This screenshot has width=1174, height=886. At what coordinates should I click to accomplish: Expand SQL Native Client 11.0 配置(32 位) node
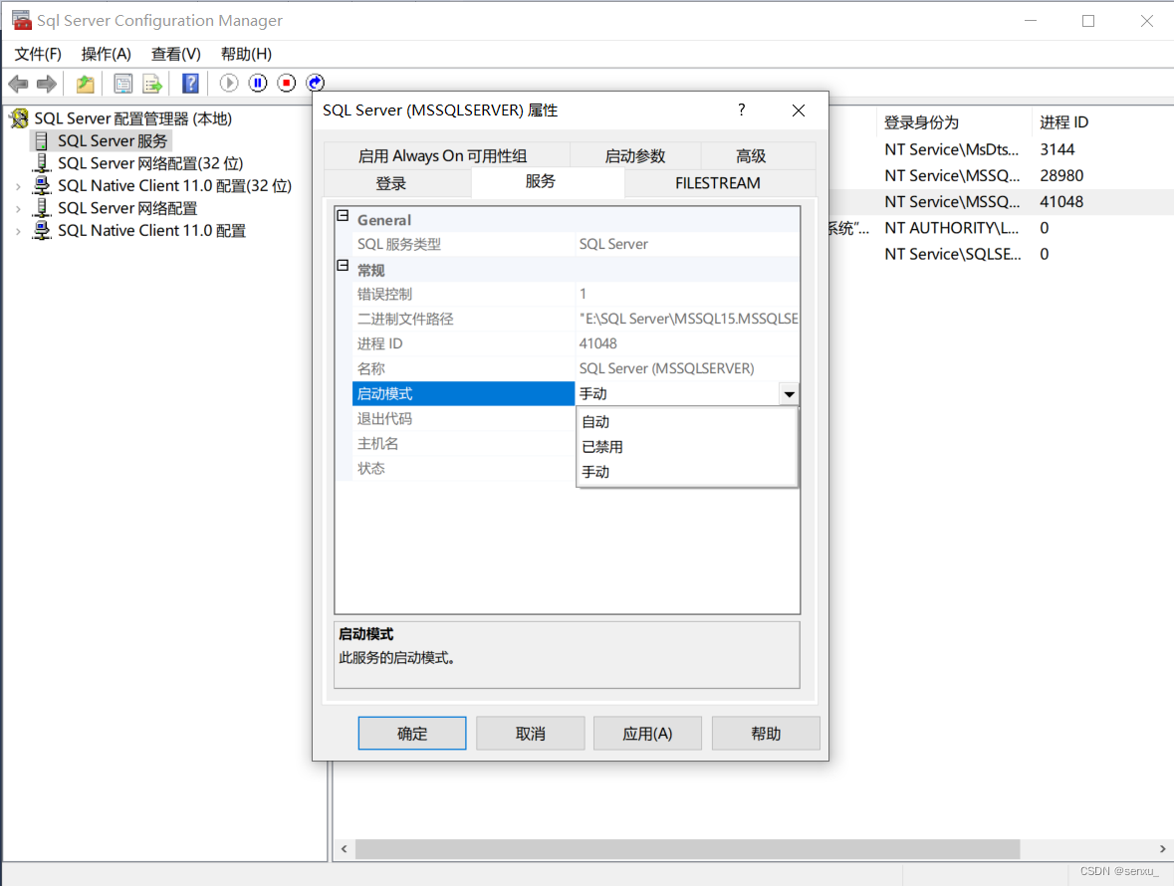(x=18, y=186)
